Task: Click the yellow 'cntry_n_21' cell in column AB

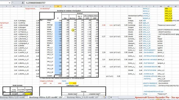Action: click(168, 16)
